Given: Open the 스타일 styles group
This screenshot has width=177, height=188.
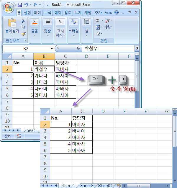Looking at the screenshot, I should point(73,30).
